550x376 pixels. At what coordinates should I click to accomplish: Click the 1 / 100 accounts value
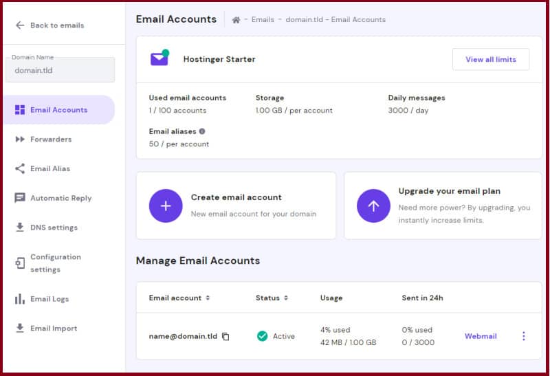point(177,111)
